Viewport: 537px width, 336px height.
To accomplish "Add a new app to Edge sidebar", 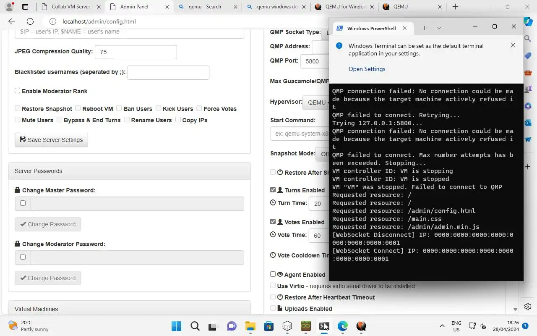I will pyautogui.click(x=528, y=167).
